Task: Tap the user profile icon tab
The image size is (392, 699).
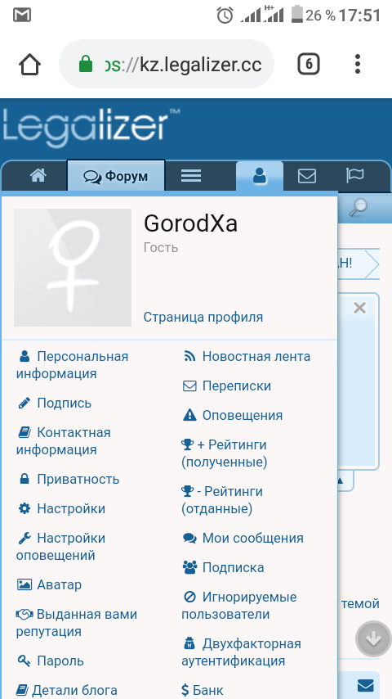Action: point(260,176)
